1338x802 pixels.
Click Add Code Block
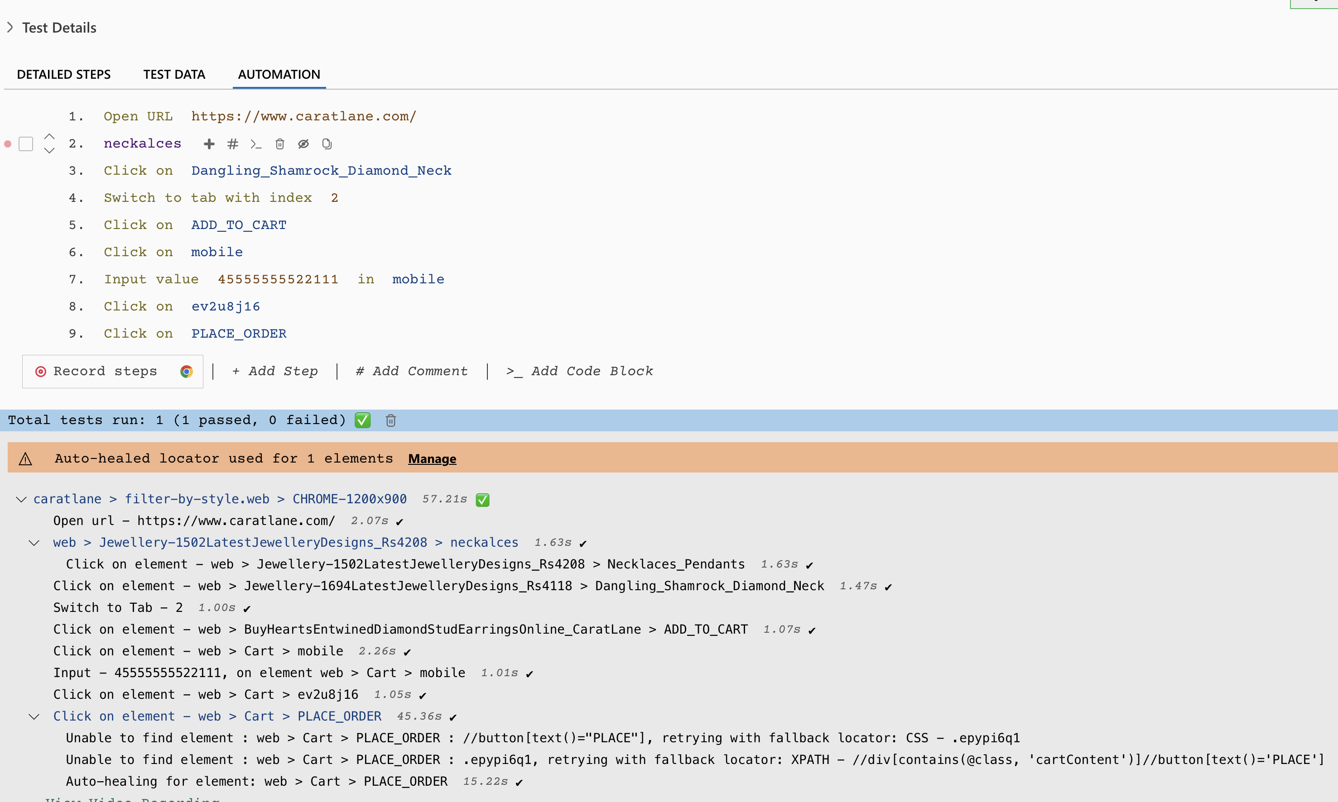pyautogui.click(x=579, y=371)
